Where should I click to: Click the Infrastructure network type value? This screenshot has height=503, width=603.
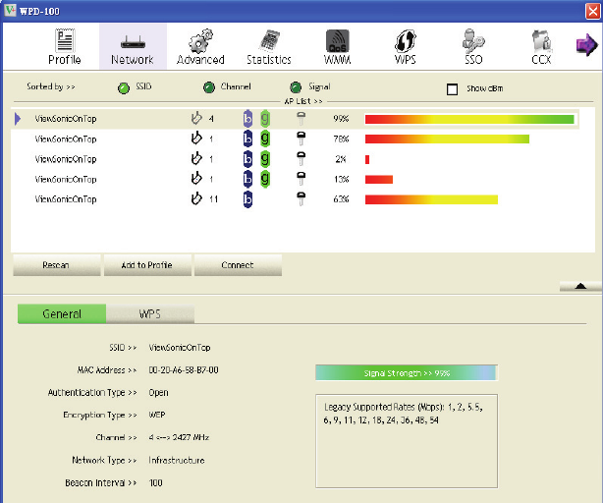(177, 460)
